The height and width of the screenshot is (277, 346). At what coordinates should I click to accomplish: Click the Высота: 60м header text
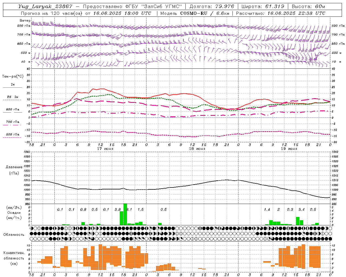pos(308,6)
